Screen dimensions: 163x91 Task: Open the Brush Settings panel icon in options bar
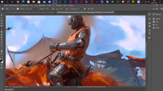pos(18,9)
